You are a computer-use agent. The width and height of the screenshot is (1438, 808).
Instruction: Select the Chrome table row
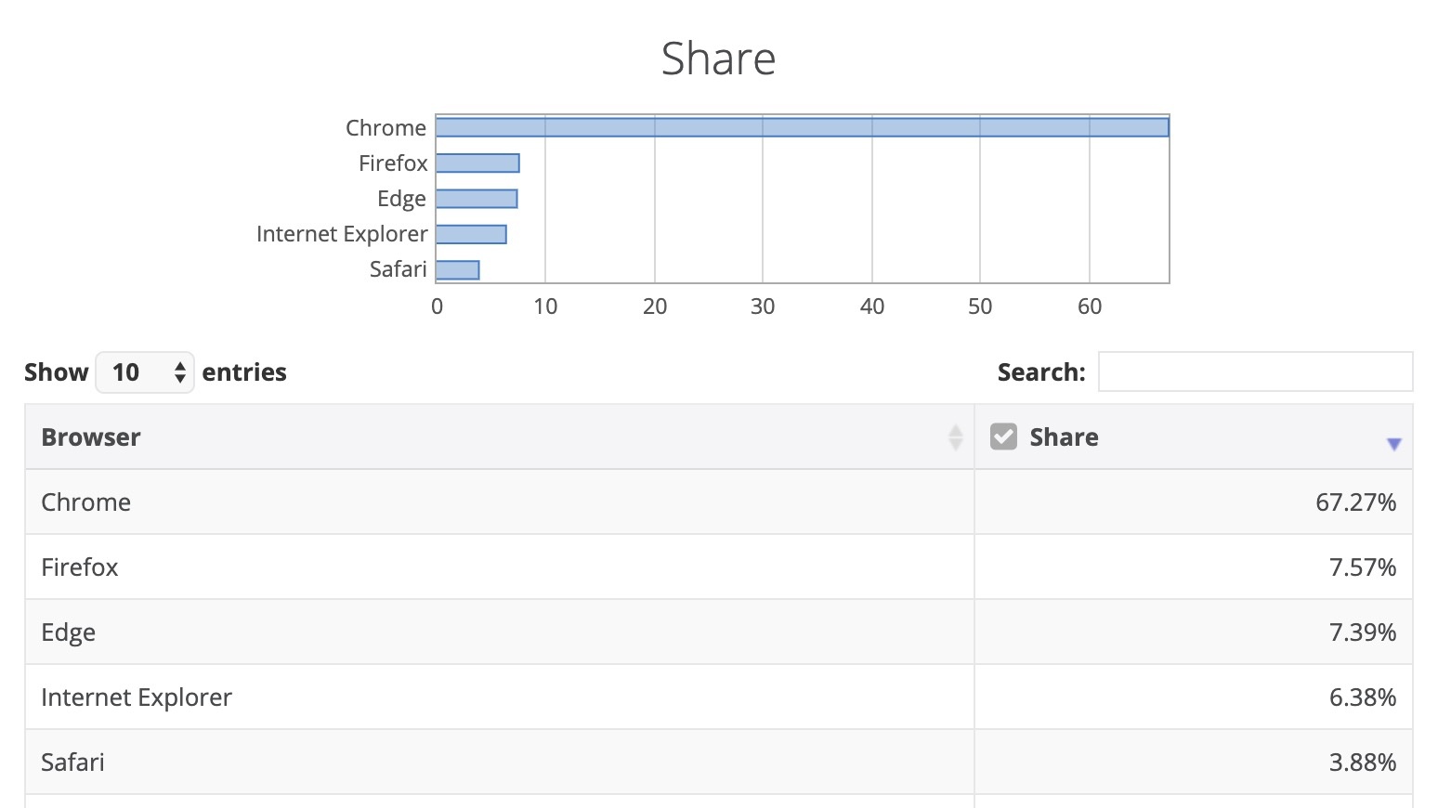coord(85,502)
